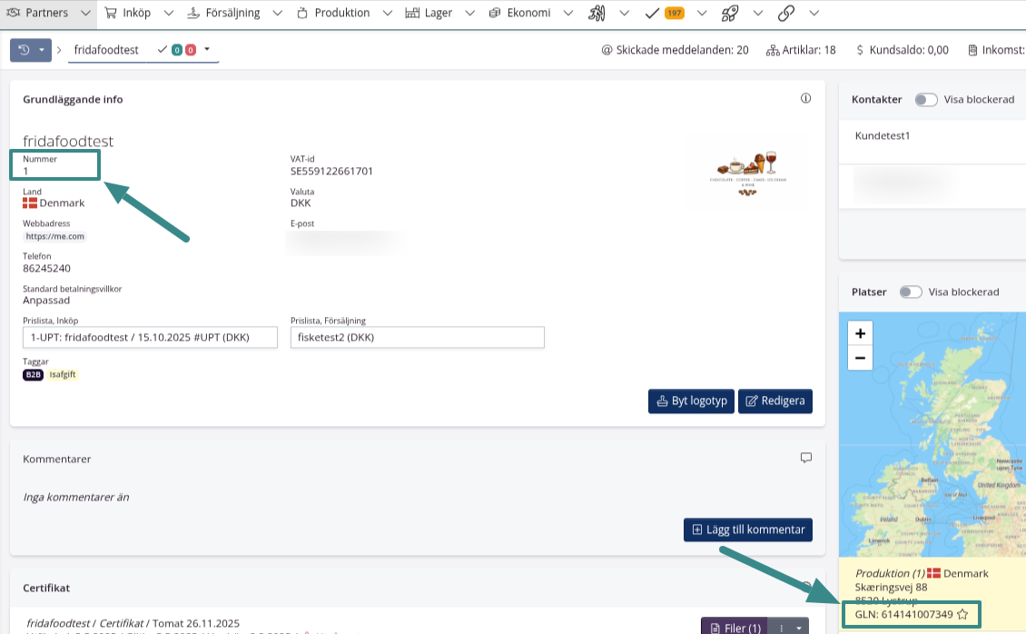Expand the fridafoodtest status dropdown arrow
Image resolution: width=1026 pixels, height=634 pixels.
(x=207, y=49)
